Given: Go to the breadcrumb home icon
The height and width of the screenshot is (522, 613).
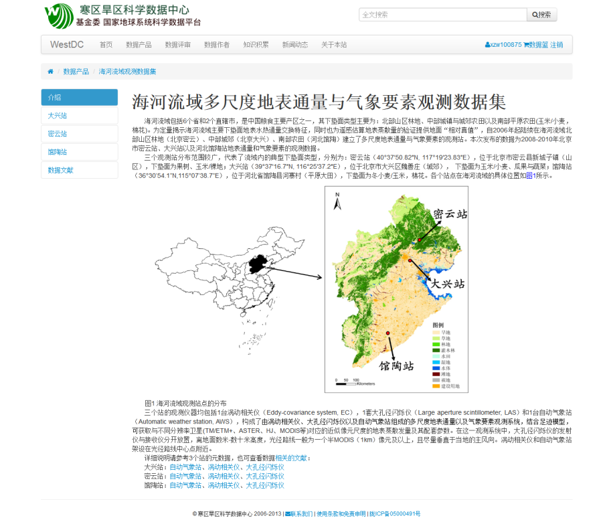Looking at the screenshot, I should (x=50, y=72).
